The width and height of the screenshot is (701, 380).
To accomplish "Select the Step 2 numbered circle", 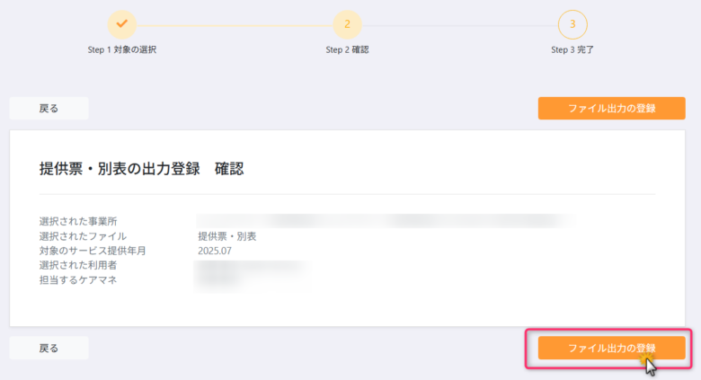I will (x=348, y=24).
